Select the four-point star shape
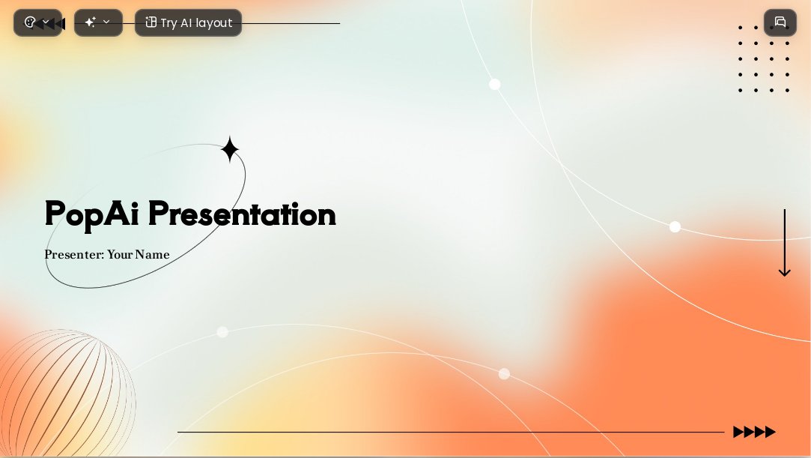Image resolution: width=811 pixels, height=458 pixels. click(x=230, y=150)
